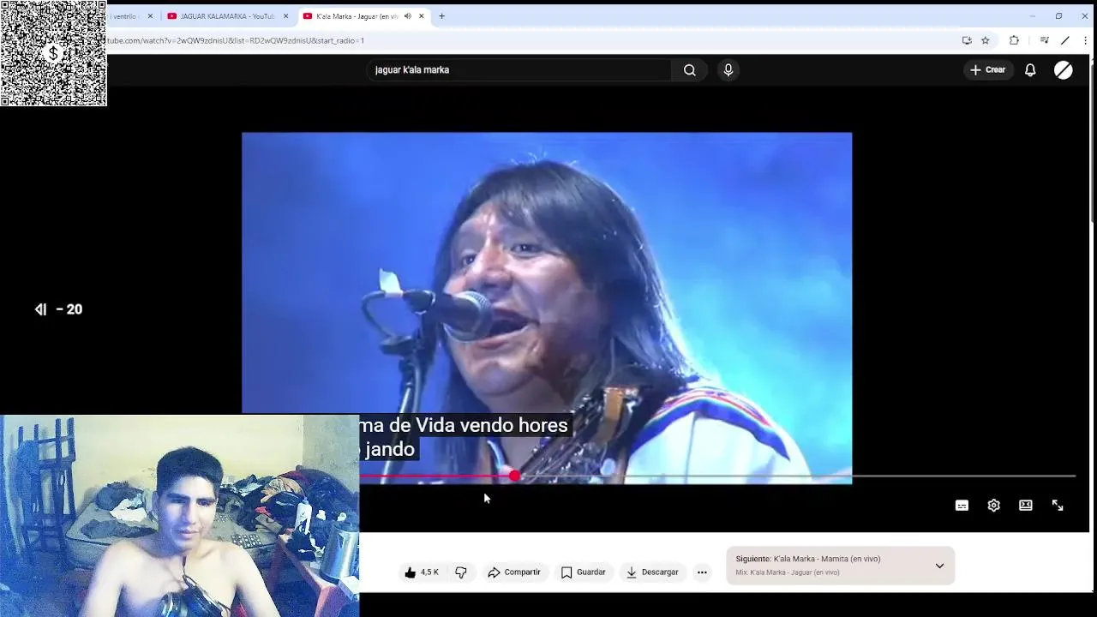The image size is (1097, 617).
Task: Open the media controls icon in Chrome toolbar
Action: pyautogui.click(x=1044, y=40)
